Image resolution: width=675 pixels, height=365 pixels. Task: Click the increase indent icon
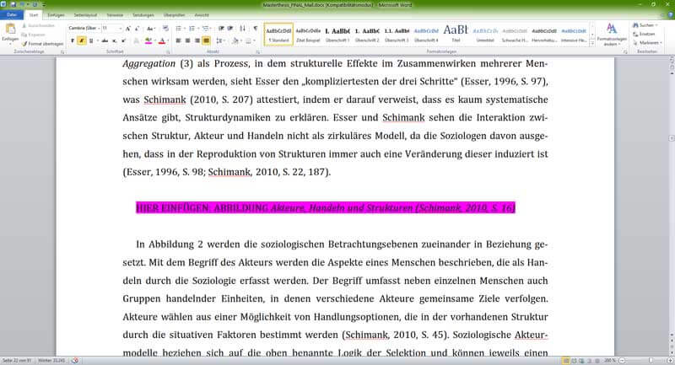coord(230,29)
